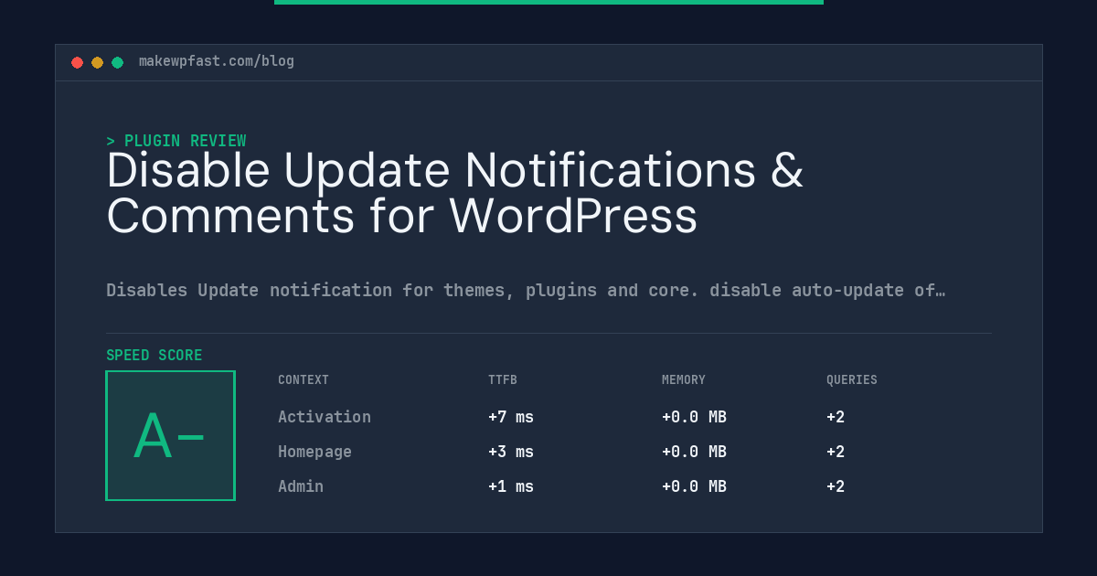Click the makewpfast.com/blog address text
Viewport: 1097px width, 576px height.
pos(217,61)
